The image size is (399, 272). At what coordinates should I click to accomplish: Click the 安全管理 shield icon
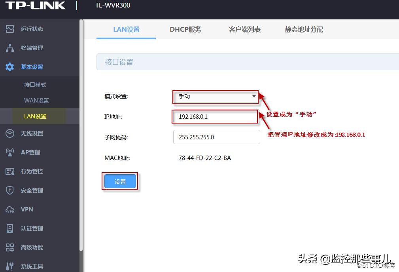pos(11,190)
